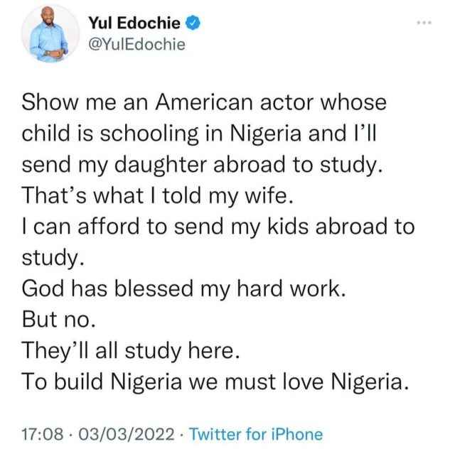Click the blue verified badge beside Yul Edochie
455x454 pixels.
193,23
